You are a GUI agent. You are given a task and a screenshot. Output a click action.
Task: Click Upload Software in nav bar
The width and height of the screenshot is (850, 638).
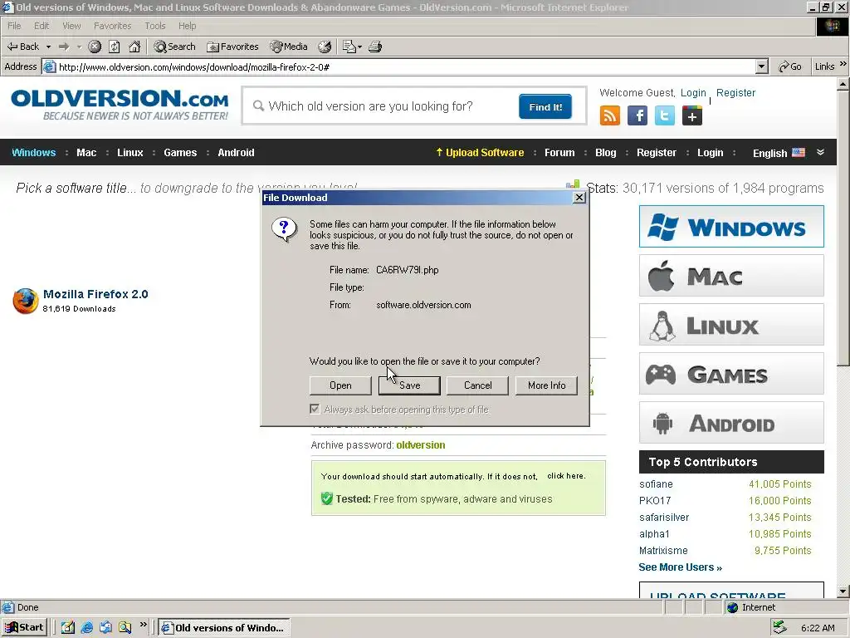(x=480, y=153)
